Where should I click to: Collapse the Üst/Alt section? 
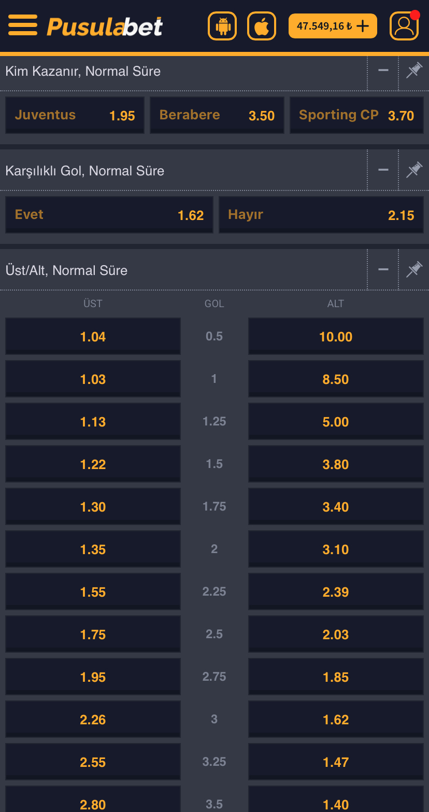(383, 270)
